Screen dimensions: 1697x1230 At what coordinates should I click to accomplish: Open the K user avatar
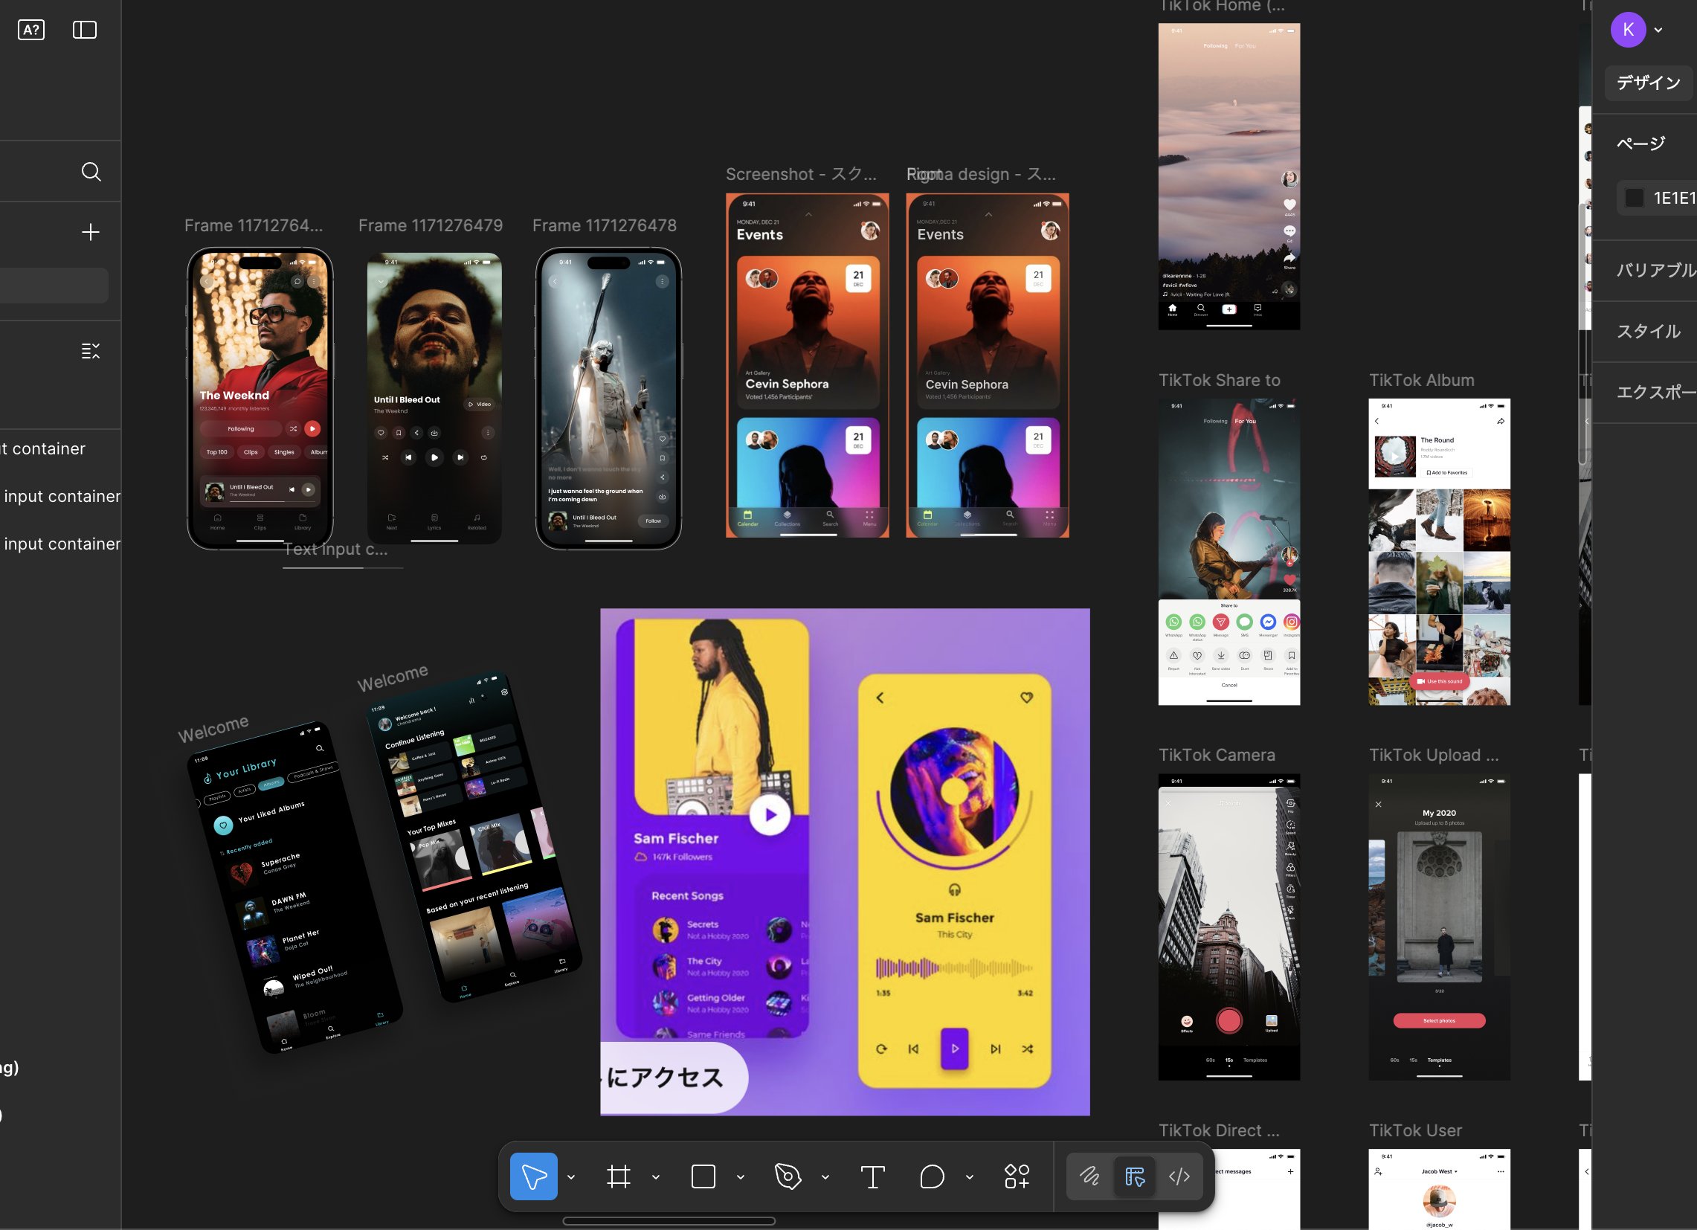1627,30
